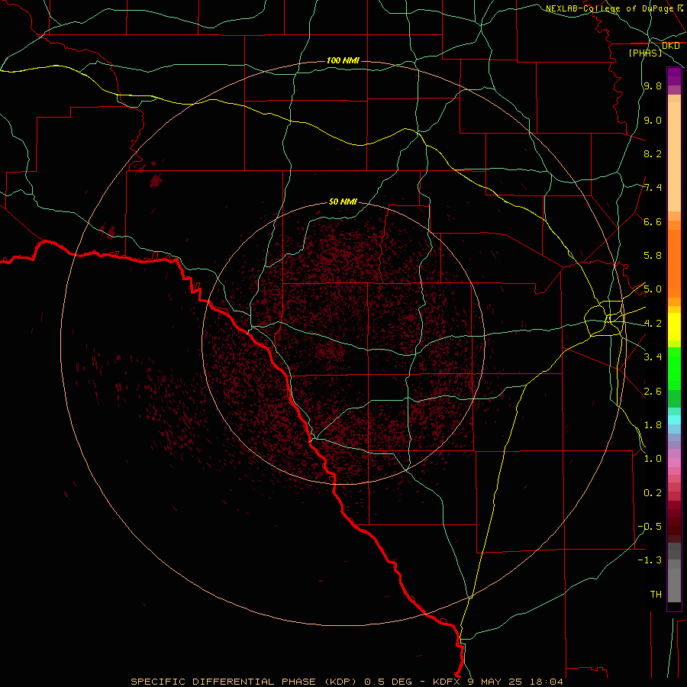
Task: Click the yellow highway loop around the city
Action: (x=604, y=319)
